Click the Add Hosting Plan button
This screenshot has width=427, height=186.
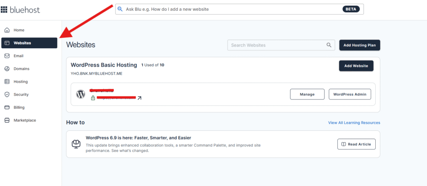(x=359, y=45)
